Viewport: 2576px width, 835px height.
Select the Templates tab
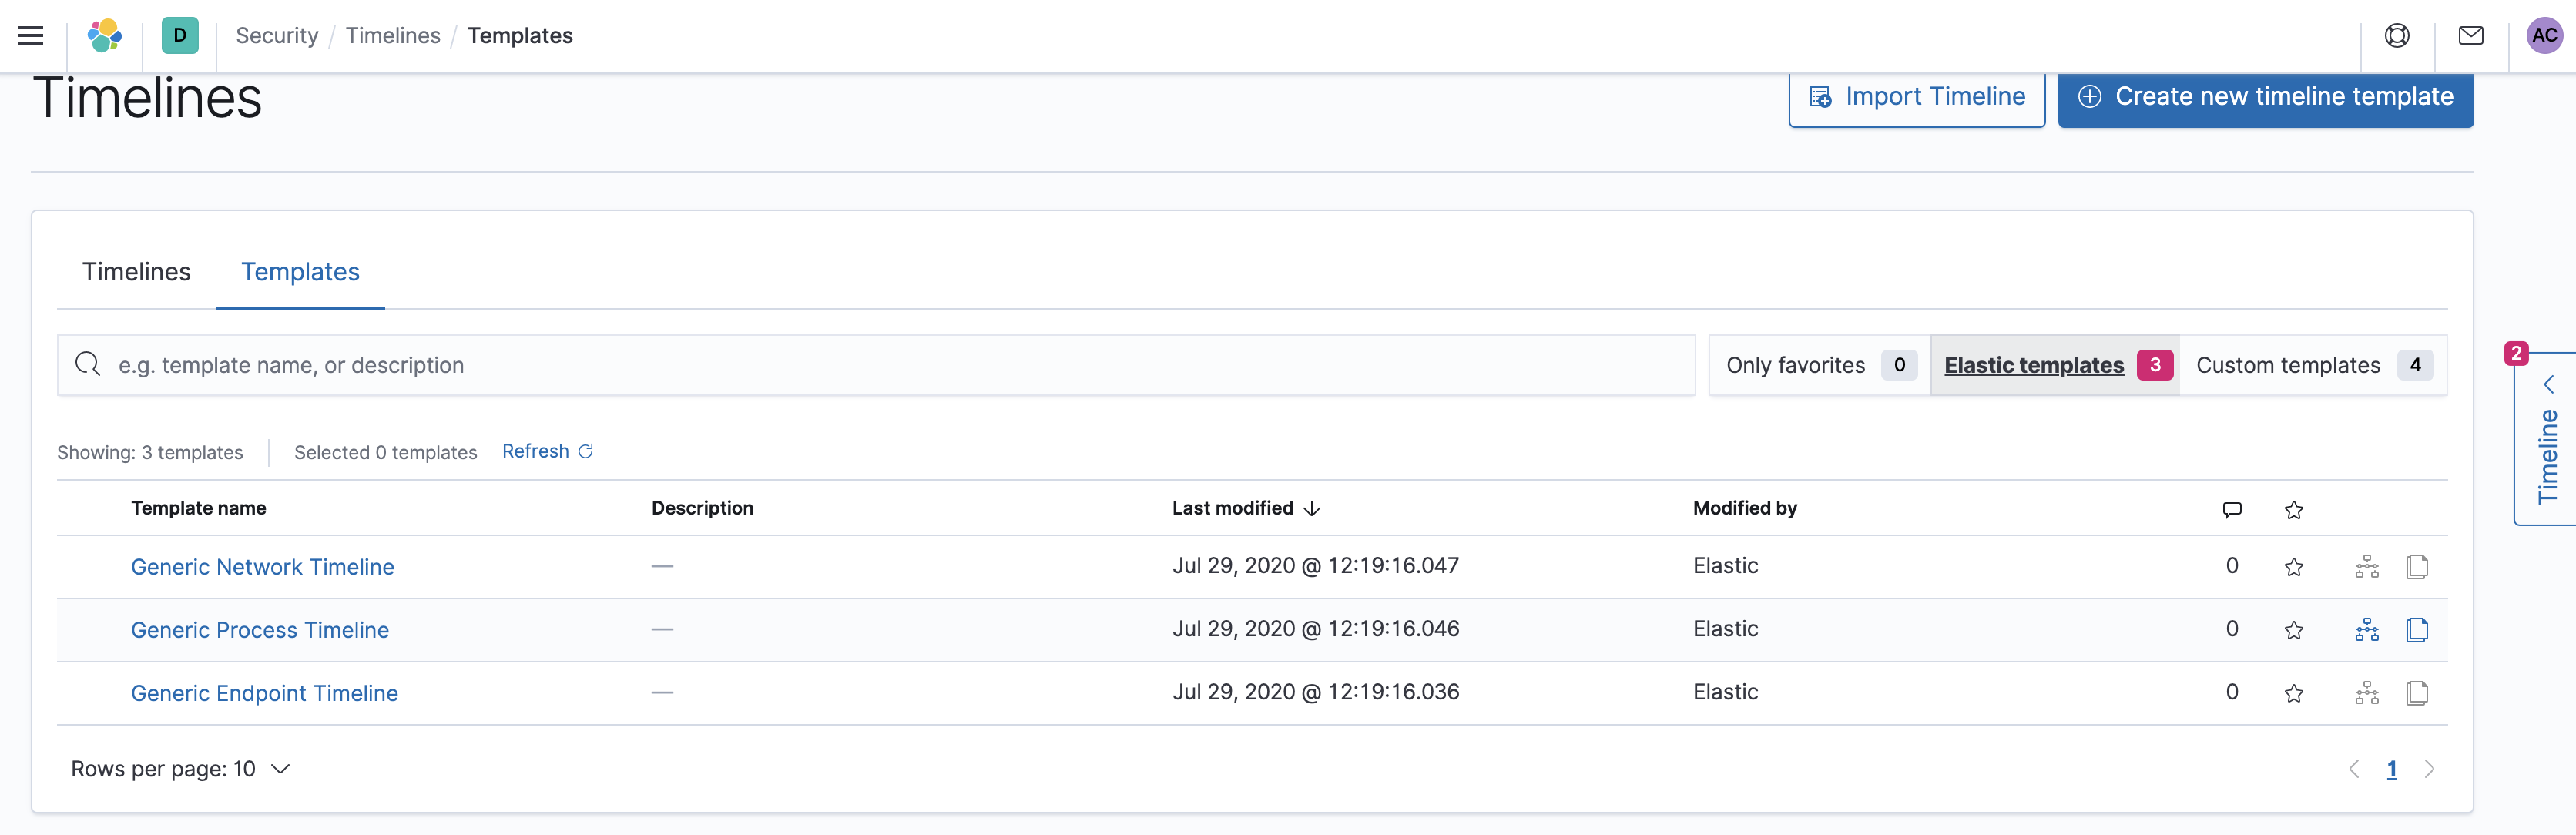click(x=300, y=272)
